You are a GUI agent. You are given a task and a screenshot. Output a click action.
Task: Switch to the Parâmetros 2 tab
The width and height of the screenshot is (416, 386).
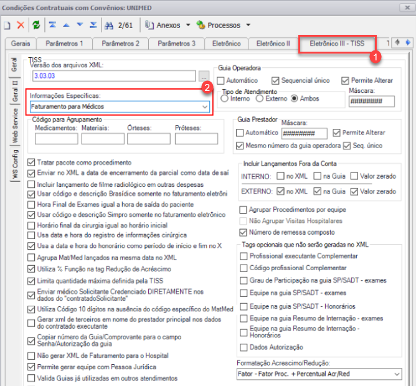120,44
